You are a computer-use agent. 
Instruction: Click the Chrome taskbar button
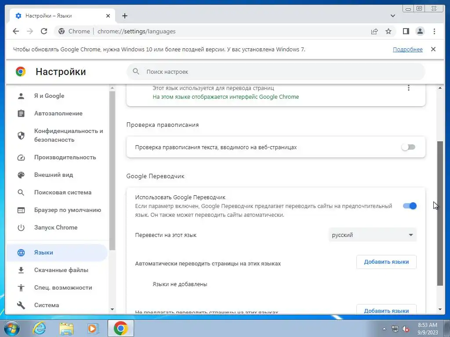click(x=120, y=328)
